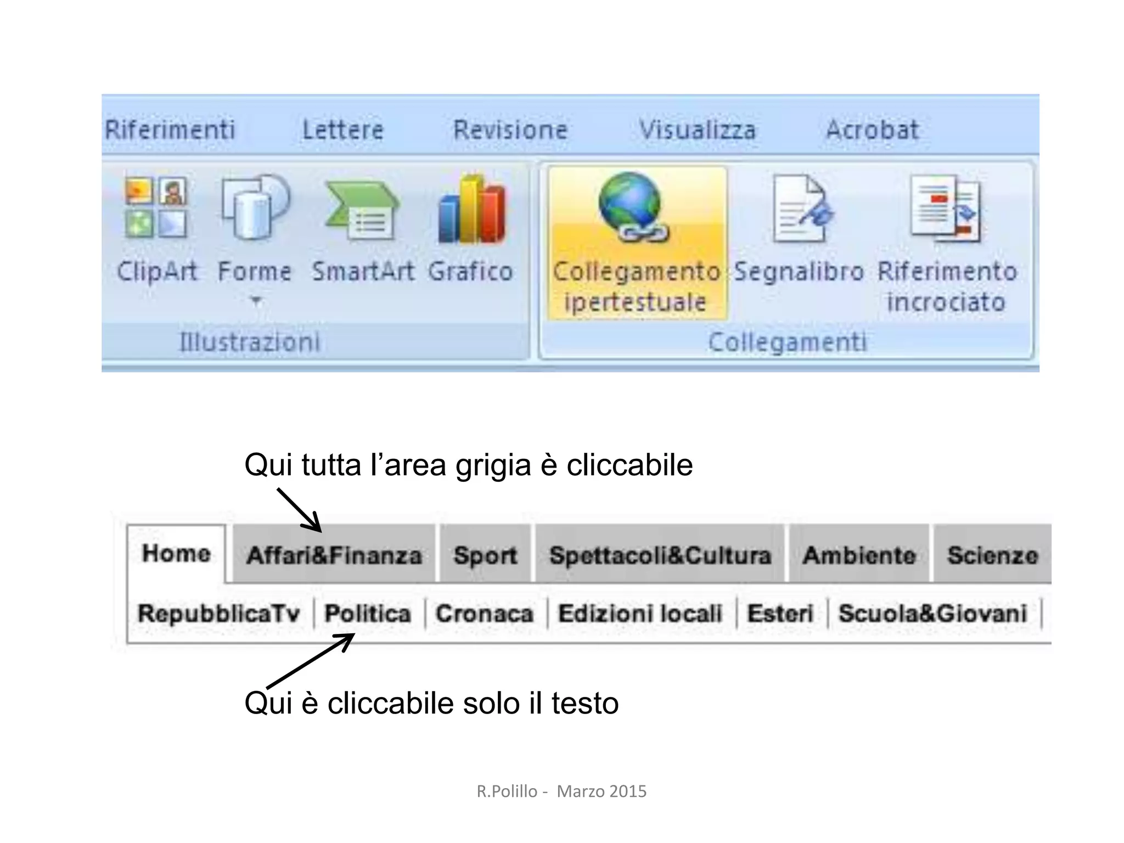
Task: Go to the Revisione tab
Action: [510, 130]
